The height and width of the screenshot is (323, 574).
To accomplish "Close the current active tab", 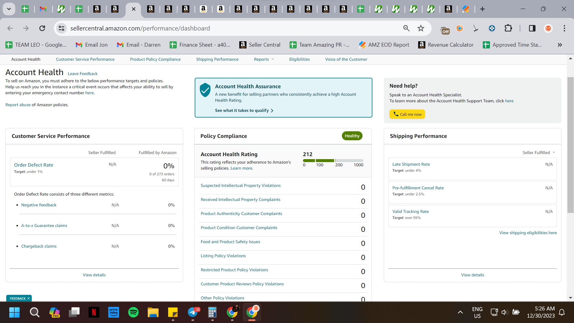I will click(134, 9).
